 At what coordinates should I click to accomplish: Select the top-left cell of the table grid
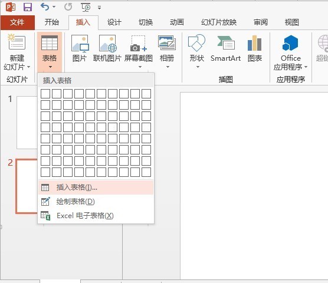(45, 94)
